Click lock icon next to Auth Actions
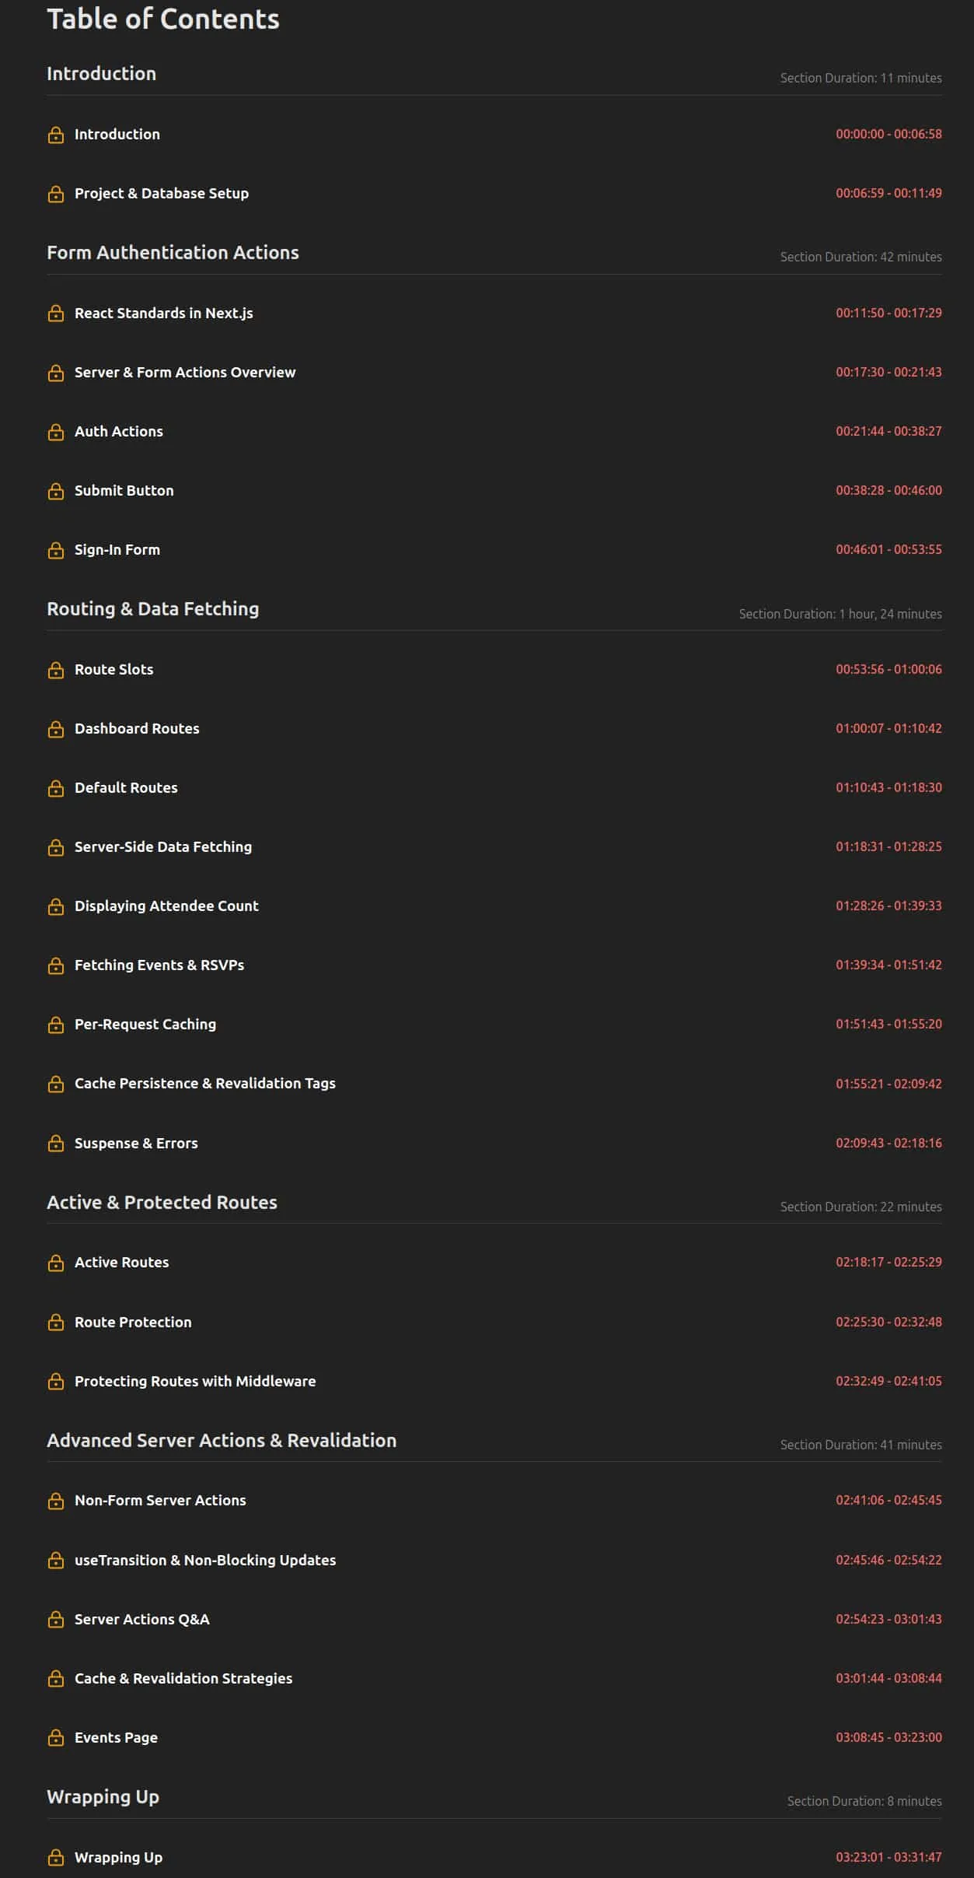 pos(56,432)
